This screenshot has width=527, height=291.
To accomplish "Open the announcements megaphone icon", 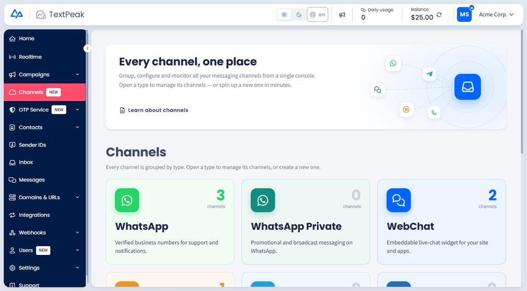I will (342, 14).
